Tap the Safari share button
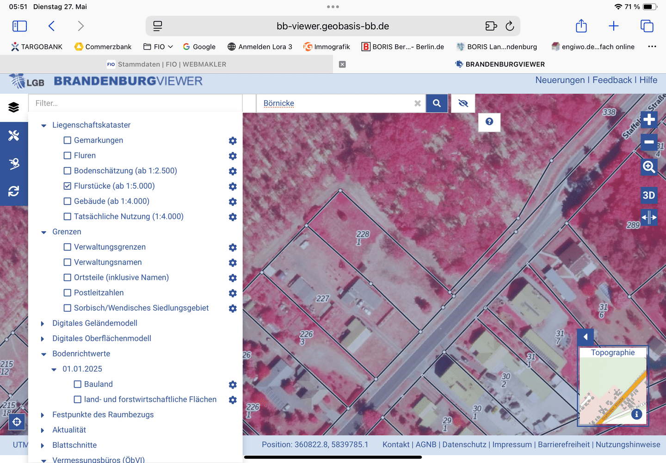The height and width of the screenshot is (463, 666). pyautogui.click(x=581, y=26)
